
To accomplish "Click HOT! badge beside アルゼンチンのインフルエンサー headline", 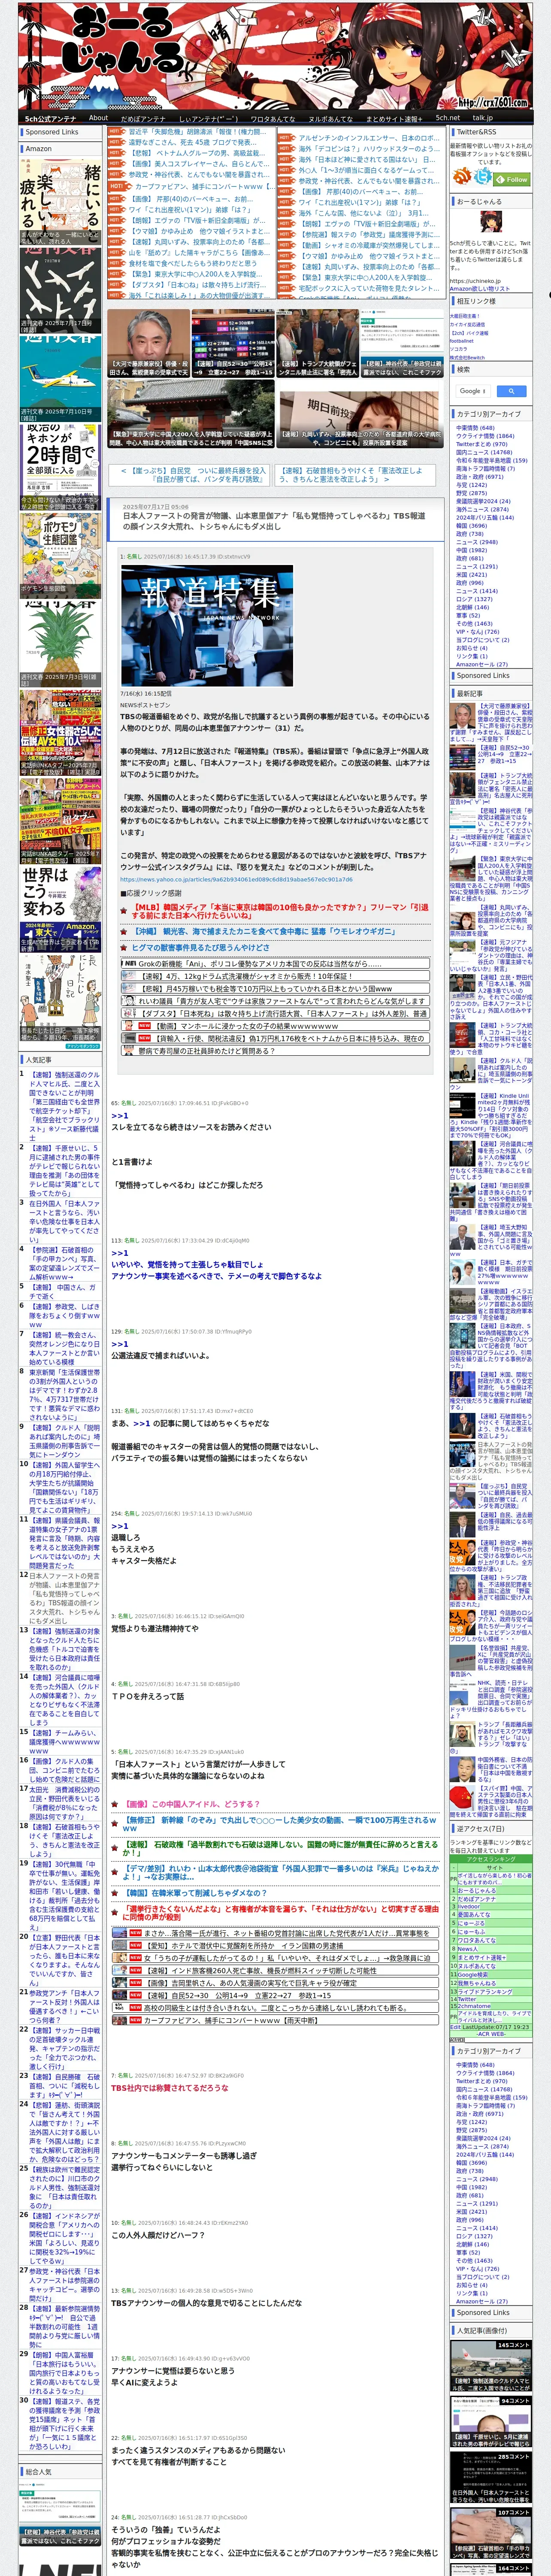I will [x=287, y=138].
